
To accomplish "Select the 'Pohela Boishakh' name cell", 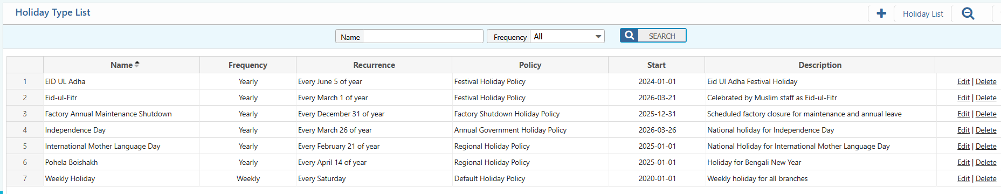I will pyautogui.click(x=121, y=162).
